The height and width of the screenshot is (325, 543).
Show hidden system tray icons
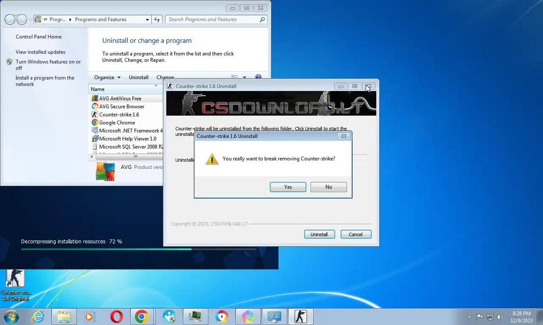[x=469, y=317]
